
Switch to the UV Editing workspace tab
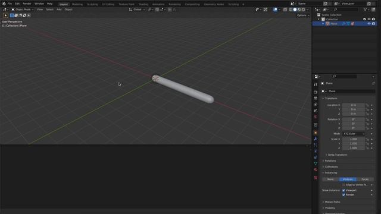[x=108, y=4]
